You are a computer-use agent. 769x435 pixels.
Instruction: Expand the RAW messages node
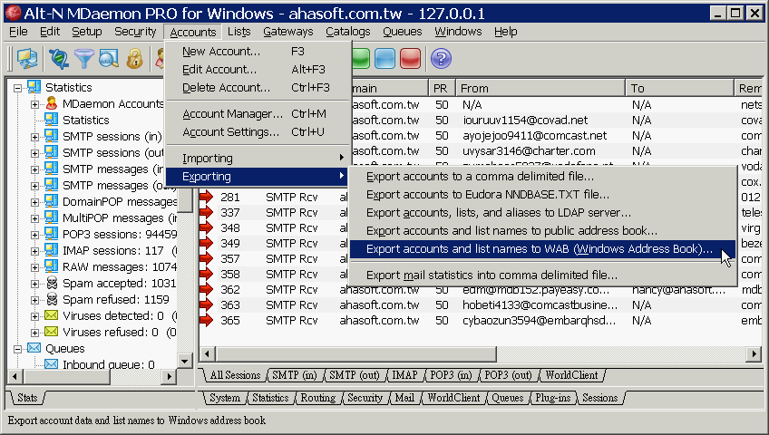(34, 267)
